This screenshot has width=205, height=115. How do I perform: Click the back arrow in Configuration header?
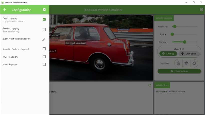[5, 10]
